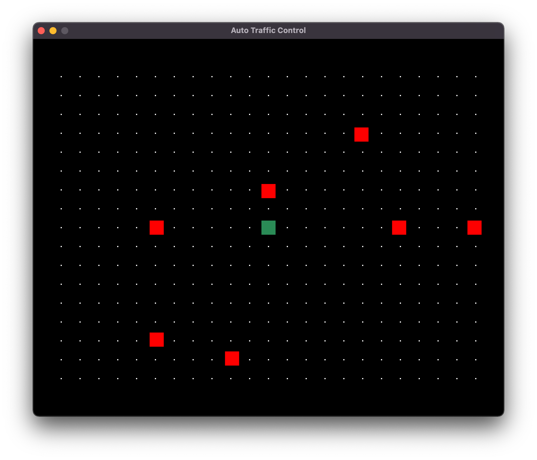Select the red square directly above the green square
This screenshot has height=460, width=537.
click(268, 191)
